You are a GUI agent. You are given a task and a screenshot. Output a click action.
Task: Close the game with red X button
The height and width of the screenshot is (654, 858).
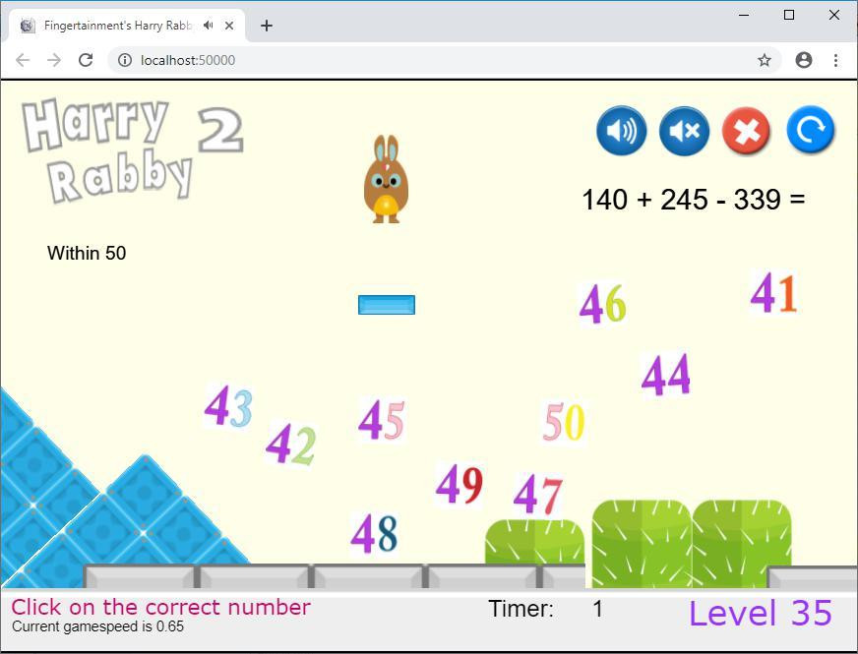[747, 131]
